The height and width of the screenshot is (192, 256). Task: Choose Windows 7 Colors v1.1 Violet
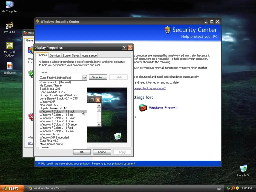tap(63, 131)
